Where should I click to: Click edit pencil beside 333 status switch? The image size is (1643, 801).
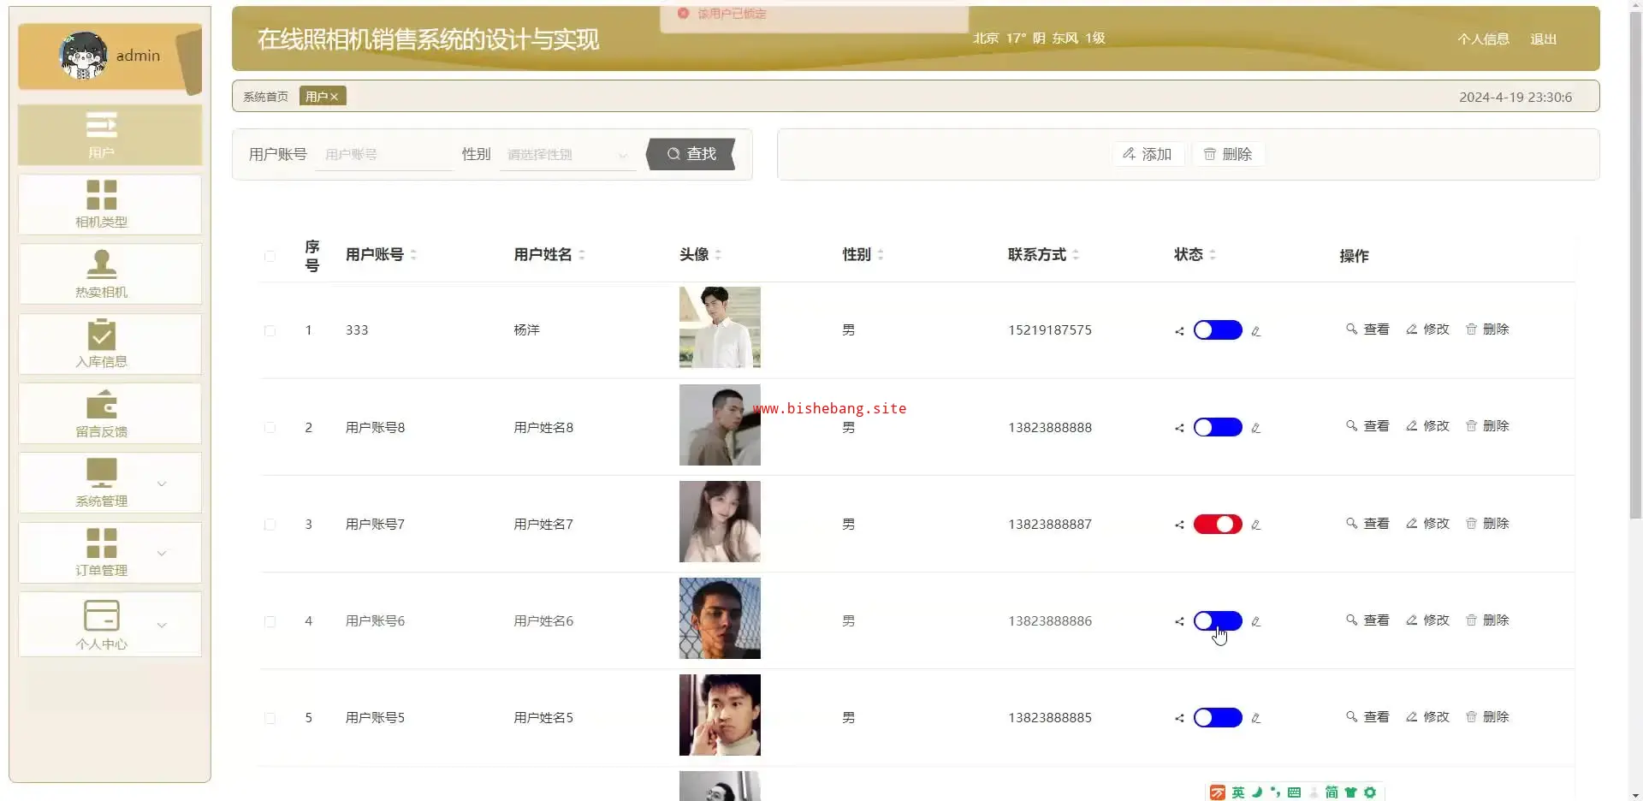[1255, 331]
